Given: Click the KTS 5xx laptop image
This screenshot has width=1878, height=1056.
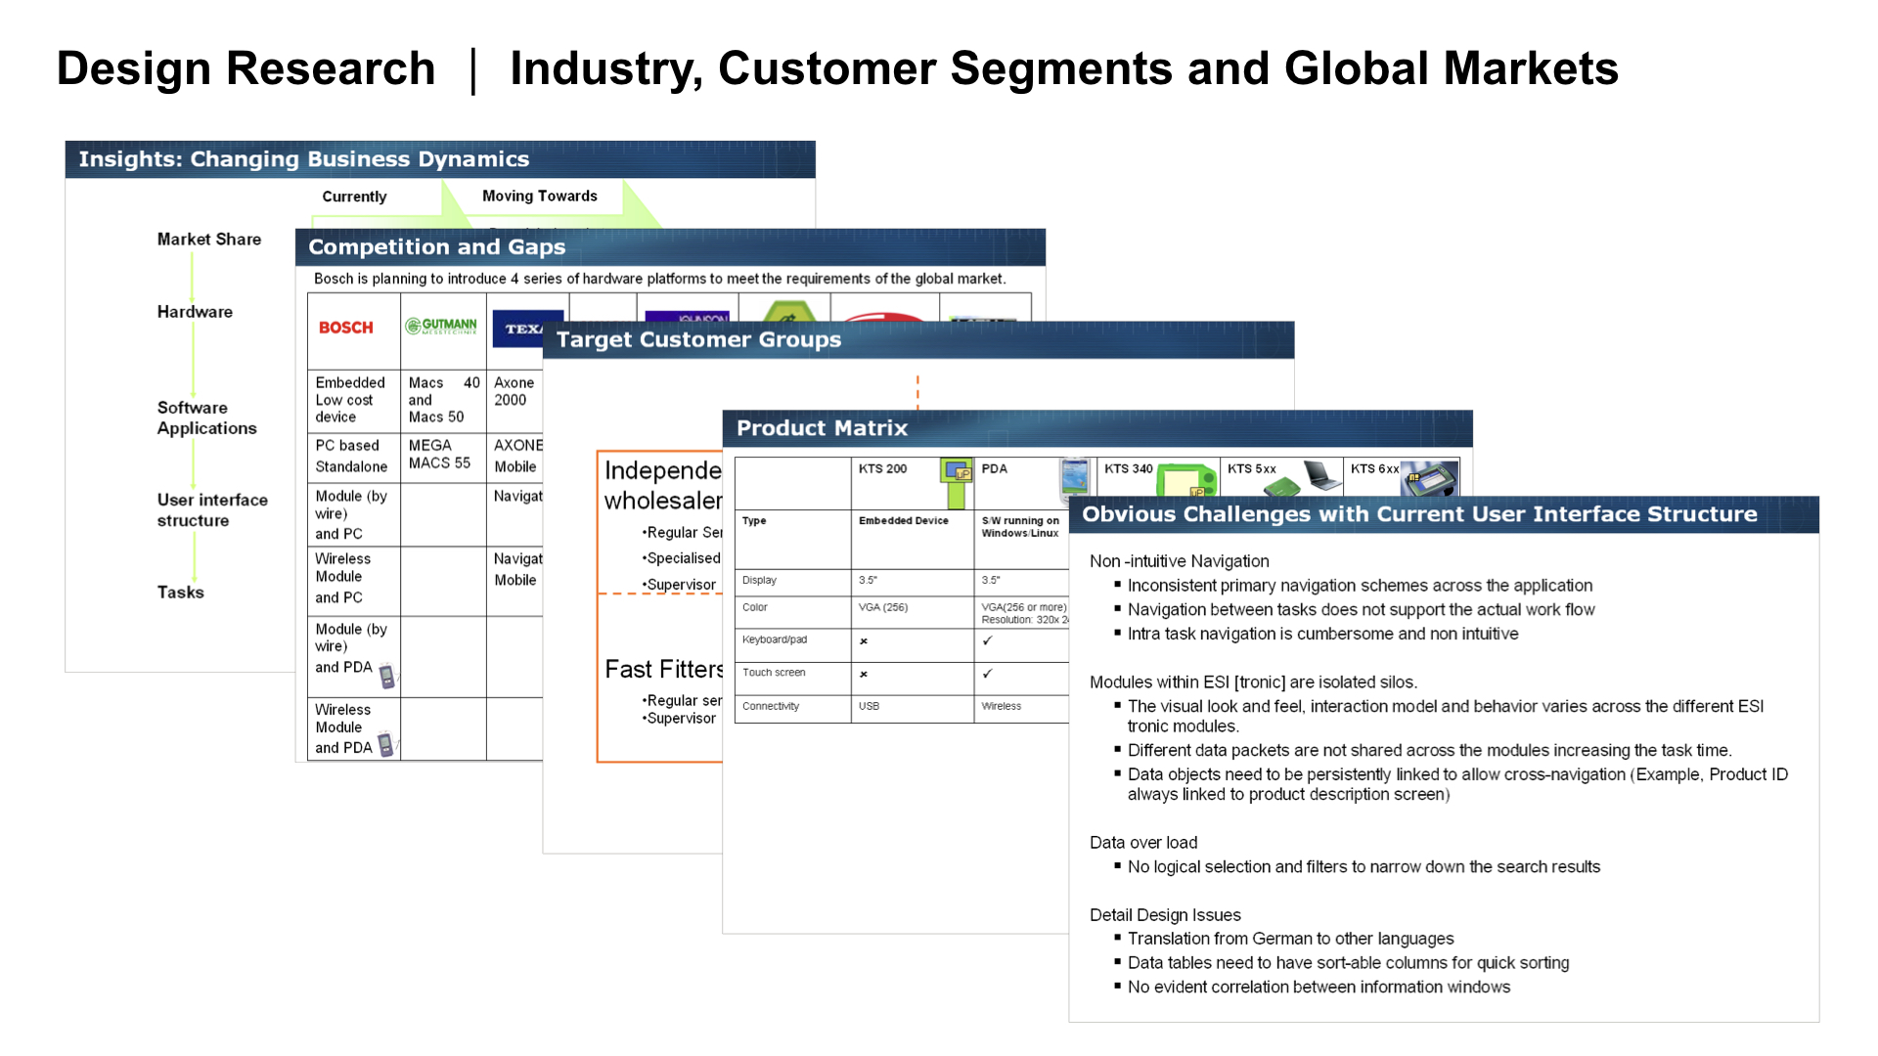Looking at the screenshot, I should 1320,475.
